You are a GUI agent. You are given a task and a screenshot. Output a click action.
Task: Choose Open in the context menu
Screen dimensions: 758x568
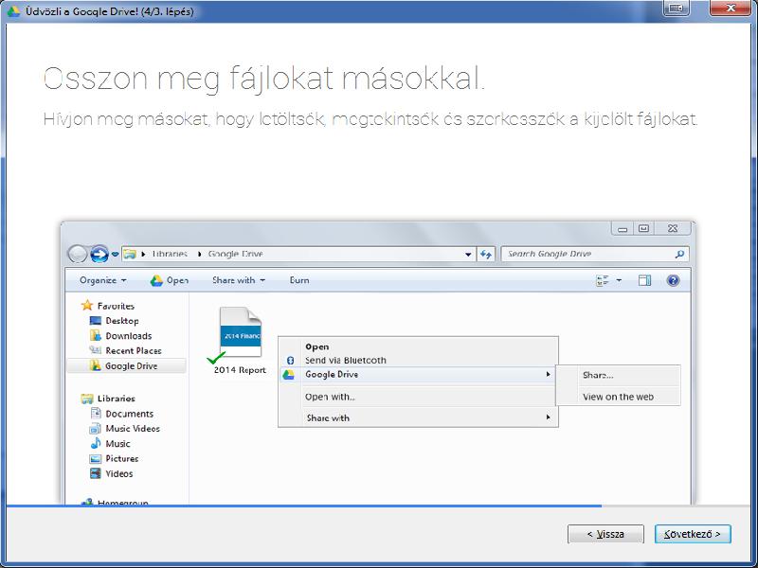coord(317,346)
